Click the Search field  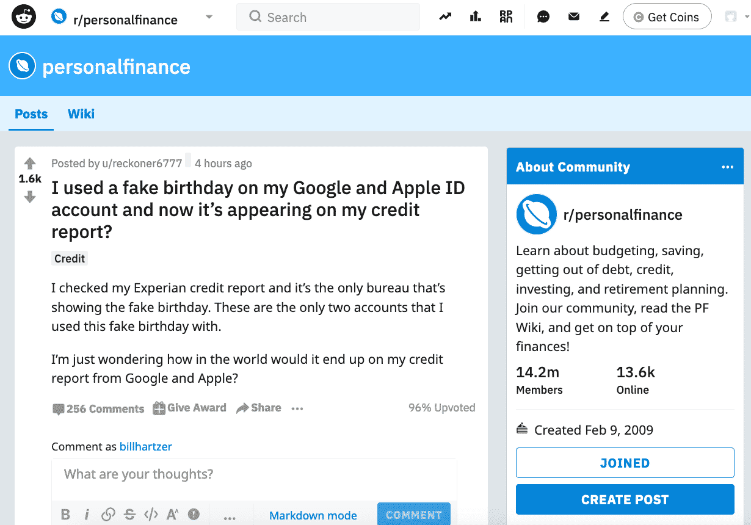click(328, 17)
